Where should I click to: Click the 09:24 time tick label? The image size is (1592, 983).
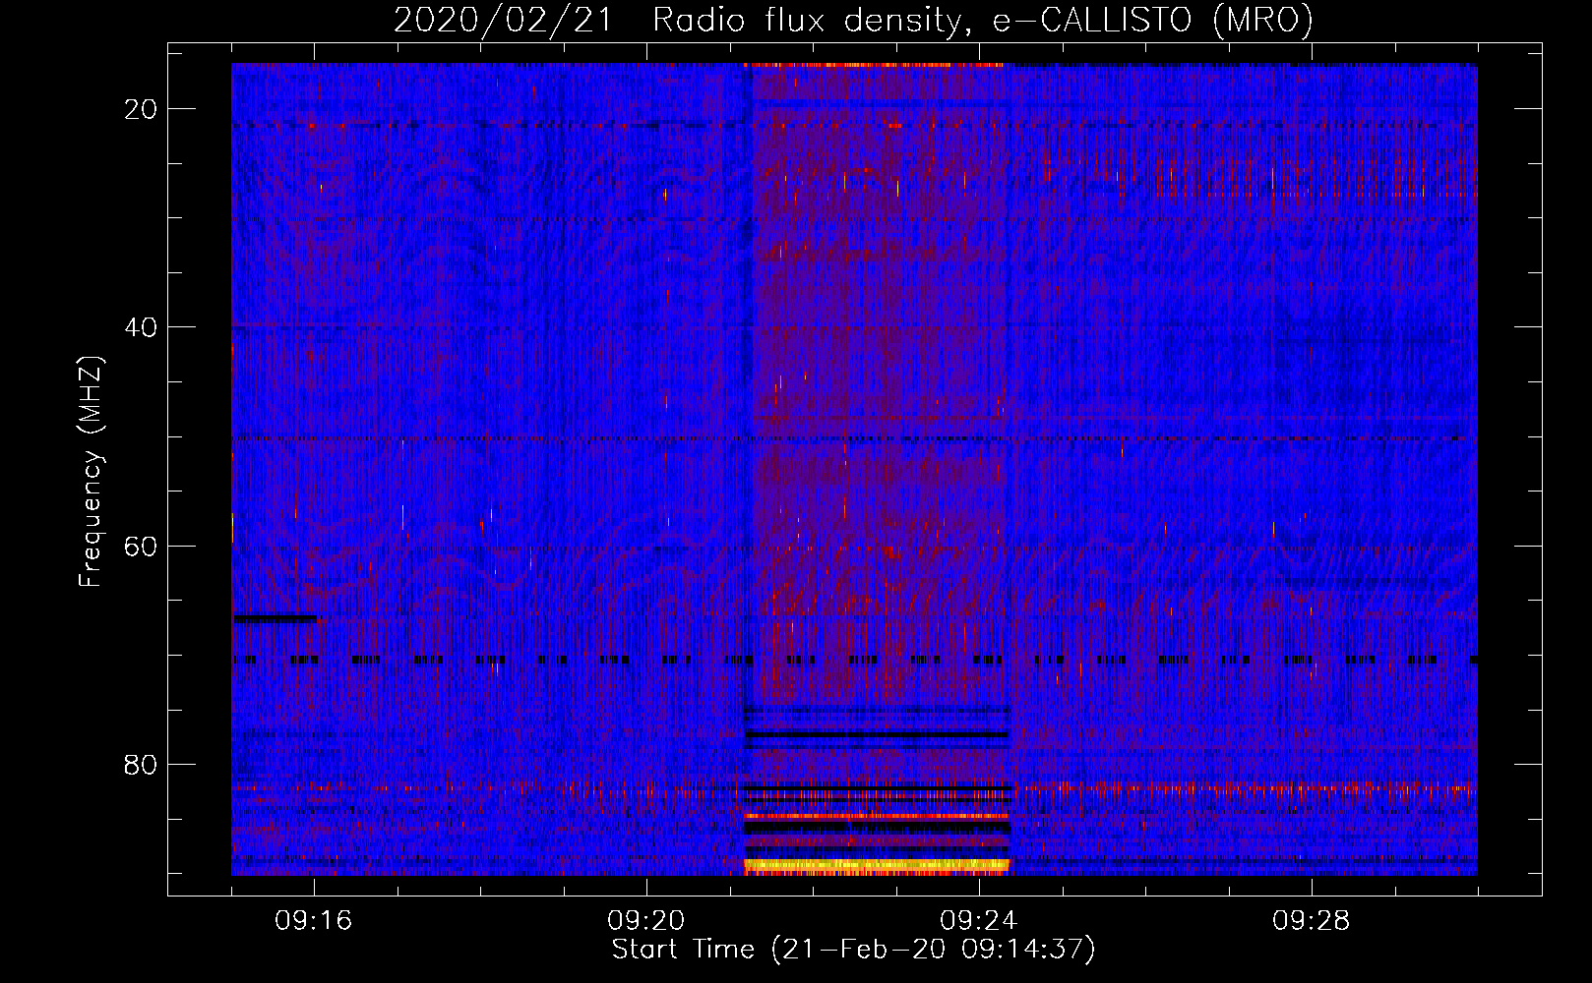[x=979, y=921]
